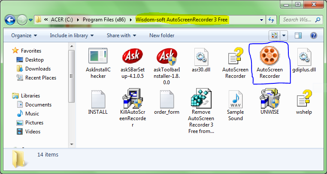This screenshot has width=327, height=174.
Task: Create a New folder
Action: pyautogui.click(x=162, y=35)
